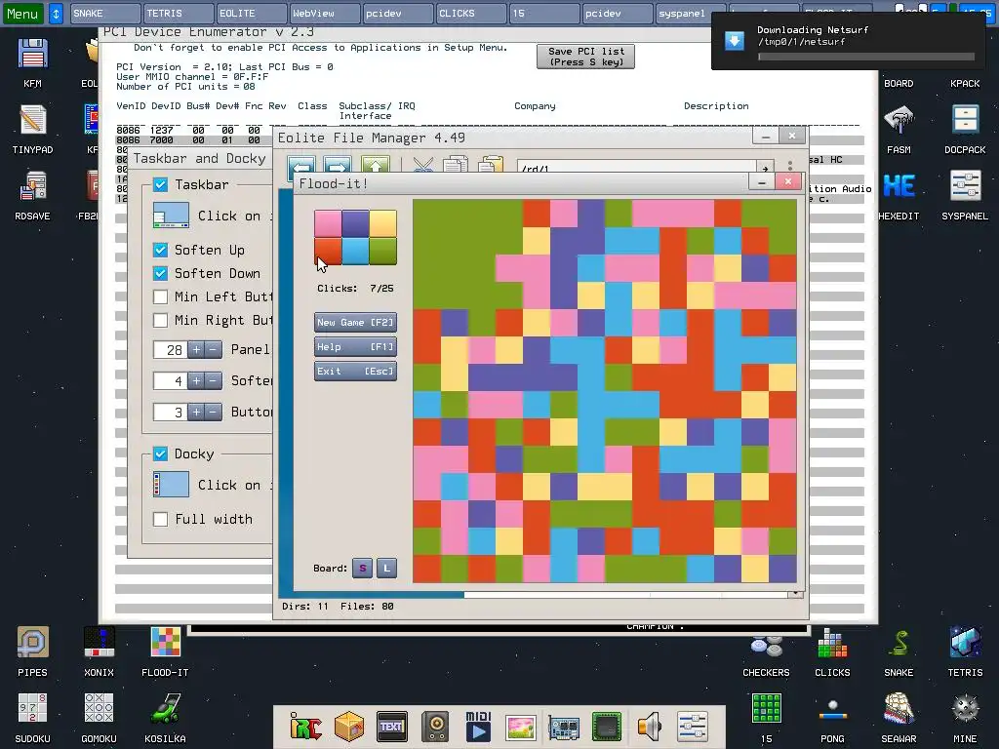Start a New Game in Flood-it
This screenshot has height=749, width=999.
(355, 322)
